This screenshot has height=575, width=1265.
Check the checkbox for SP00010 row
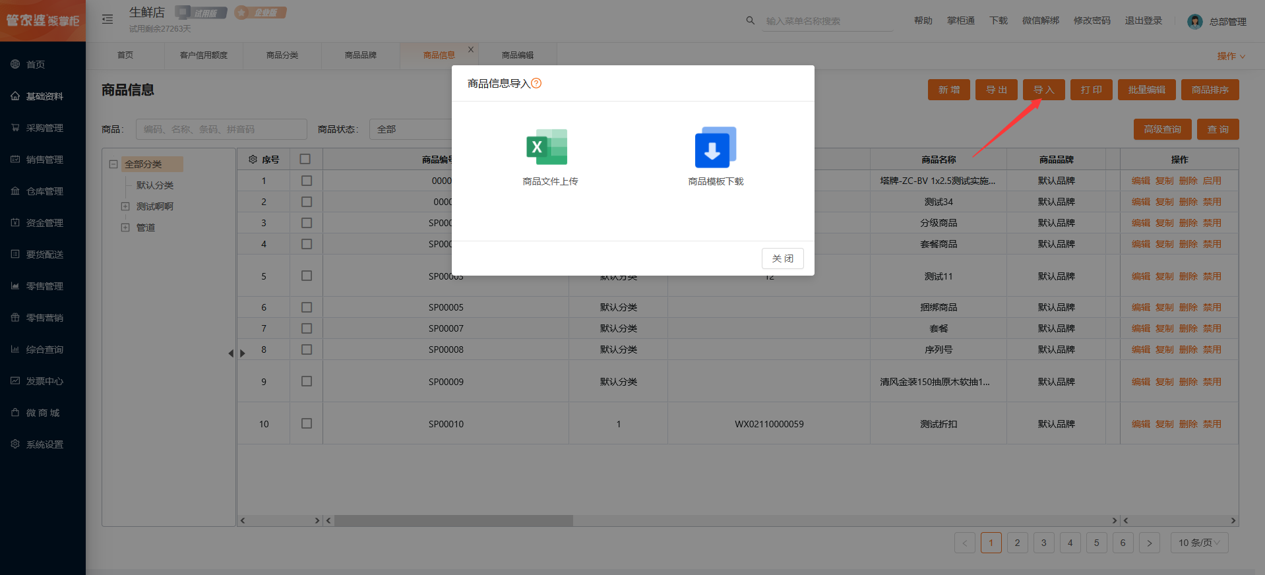click(307, 423)
